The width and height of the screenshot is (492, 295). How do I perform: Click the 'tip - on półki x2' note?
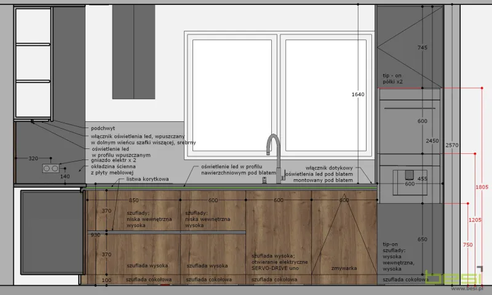pos(392,79)
